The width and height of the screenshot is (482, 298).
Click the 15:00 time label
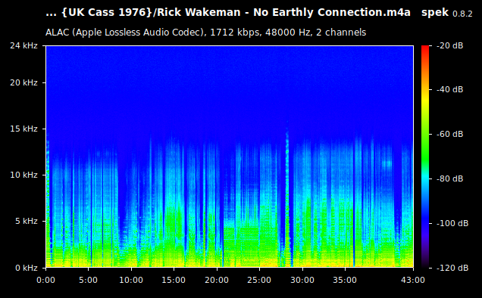(174, 280)
